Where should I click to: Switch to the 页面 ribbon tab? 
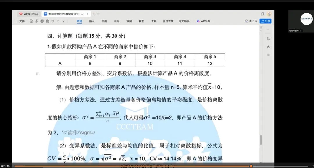[104, 21]
